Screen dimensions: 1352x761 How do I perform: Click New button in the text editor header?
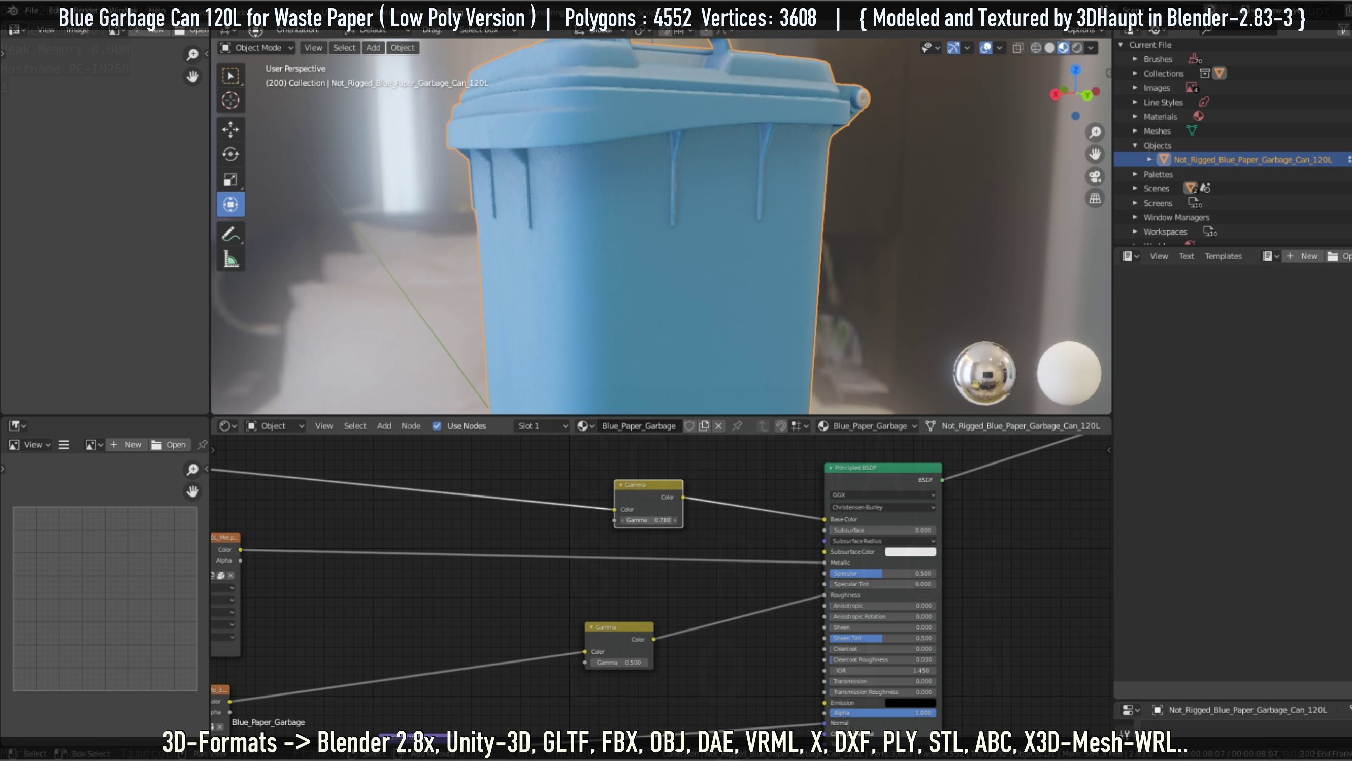1302,256
